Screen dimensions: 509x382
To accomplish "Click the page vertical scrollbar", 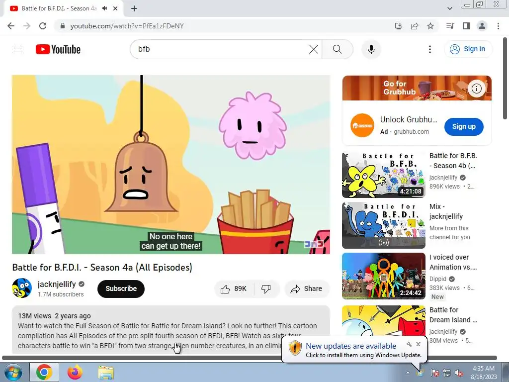I will tap(506, 78).
